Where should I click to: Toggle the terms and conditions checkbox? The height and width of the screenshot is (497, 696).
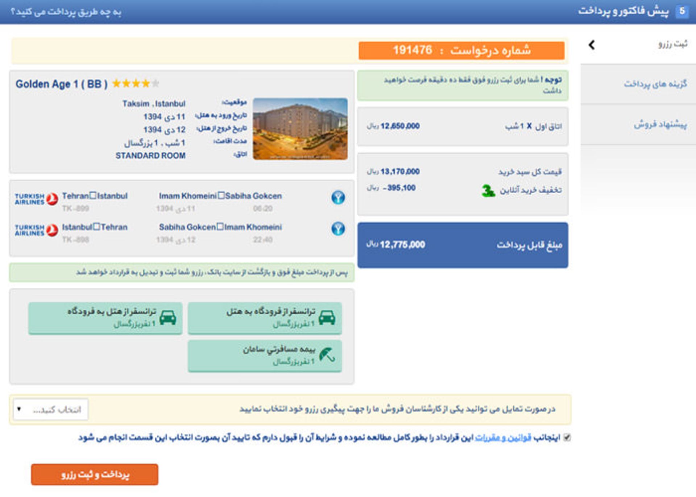[x=567, y=438]
